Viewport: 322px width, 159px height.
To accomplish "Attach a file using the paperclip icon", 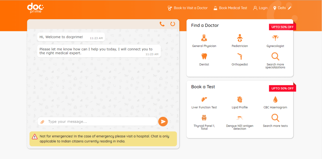I will point(42,122).
